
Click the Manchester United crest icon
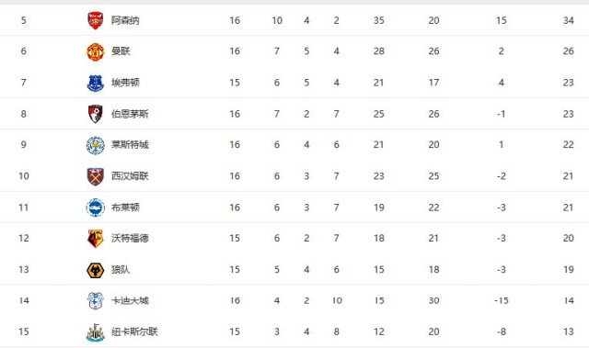[96, 51]
